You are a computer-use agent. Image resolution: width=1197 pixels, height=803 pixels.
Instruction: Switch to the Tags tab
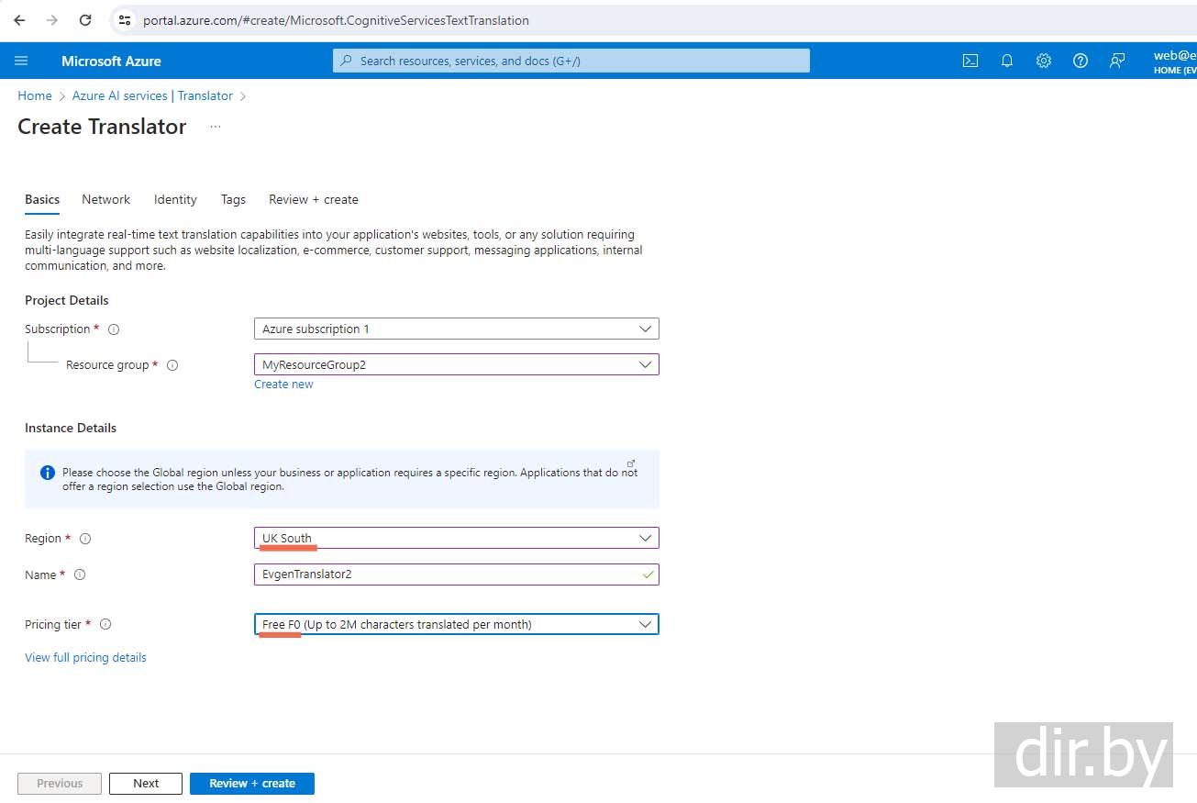pyautogui.click(x=233, y=199)
